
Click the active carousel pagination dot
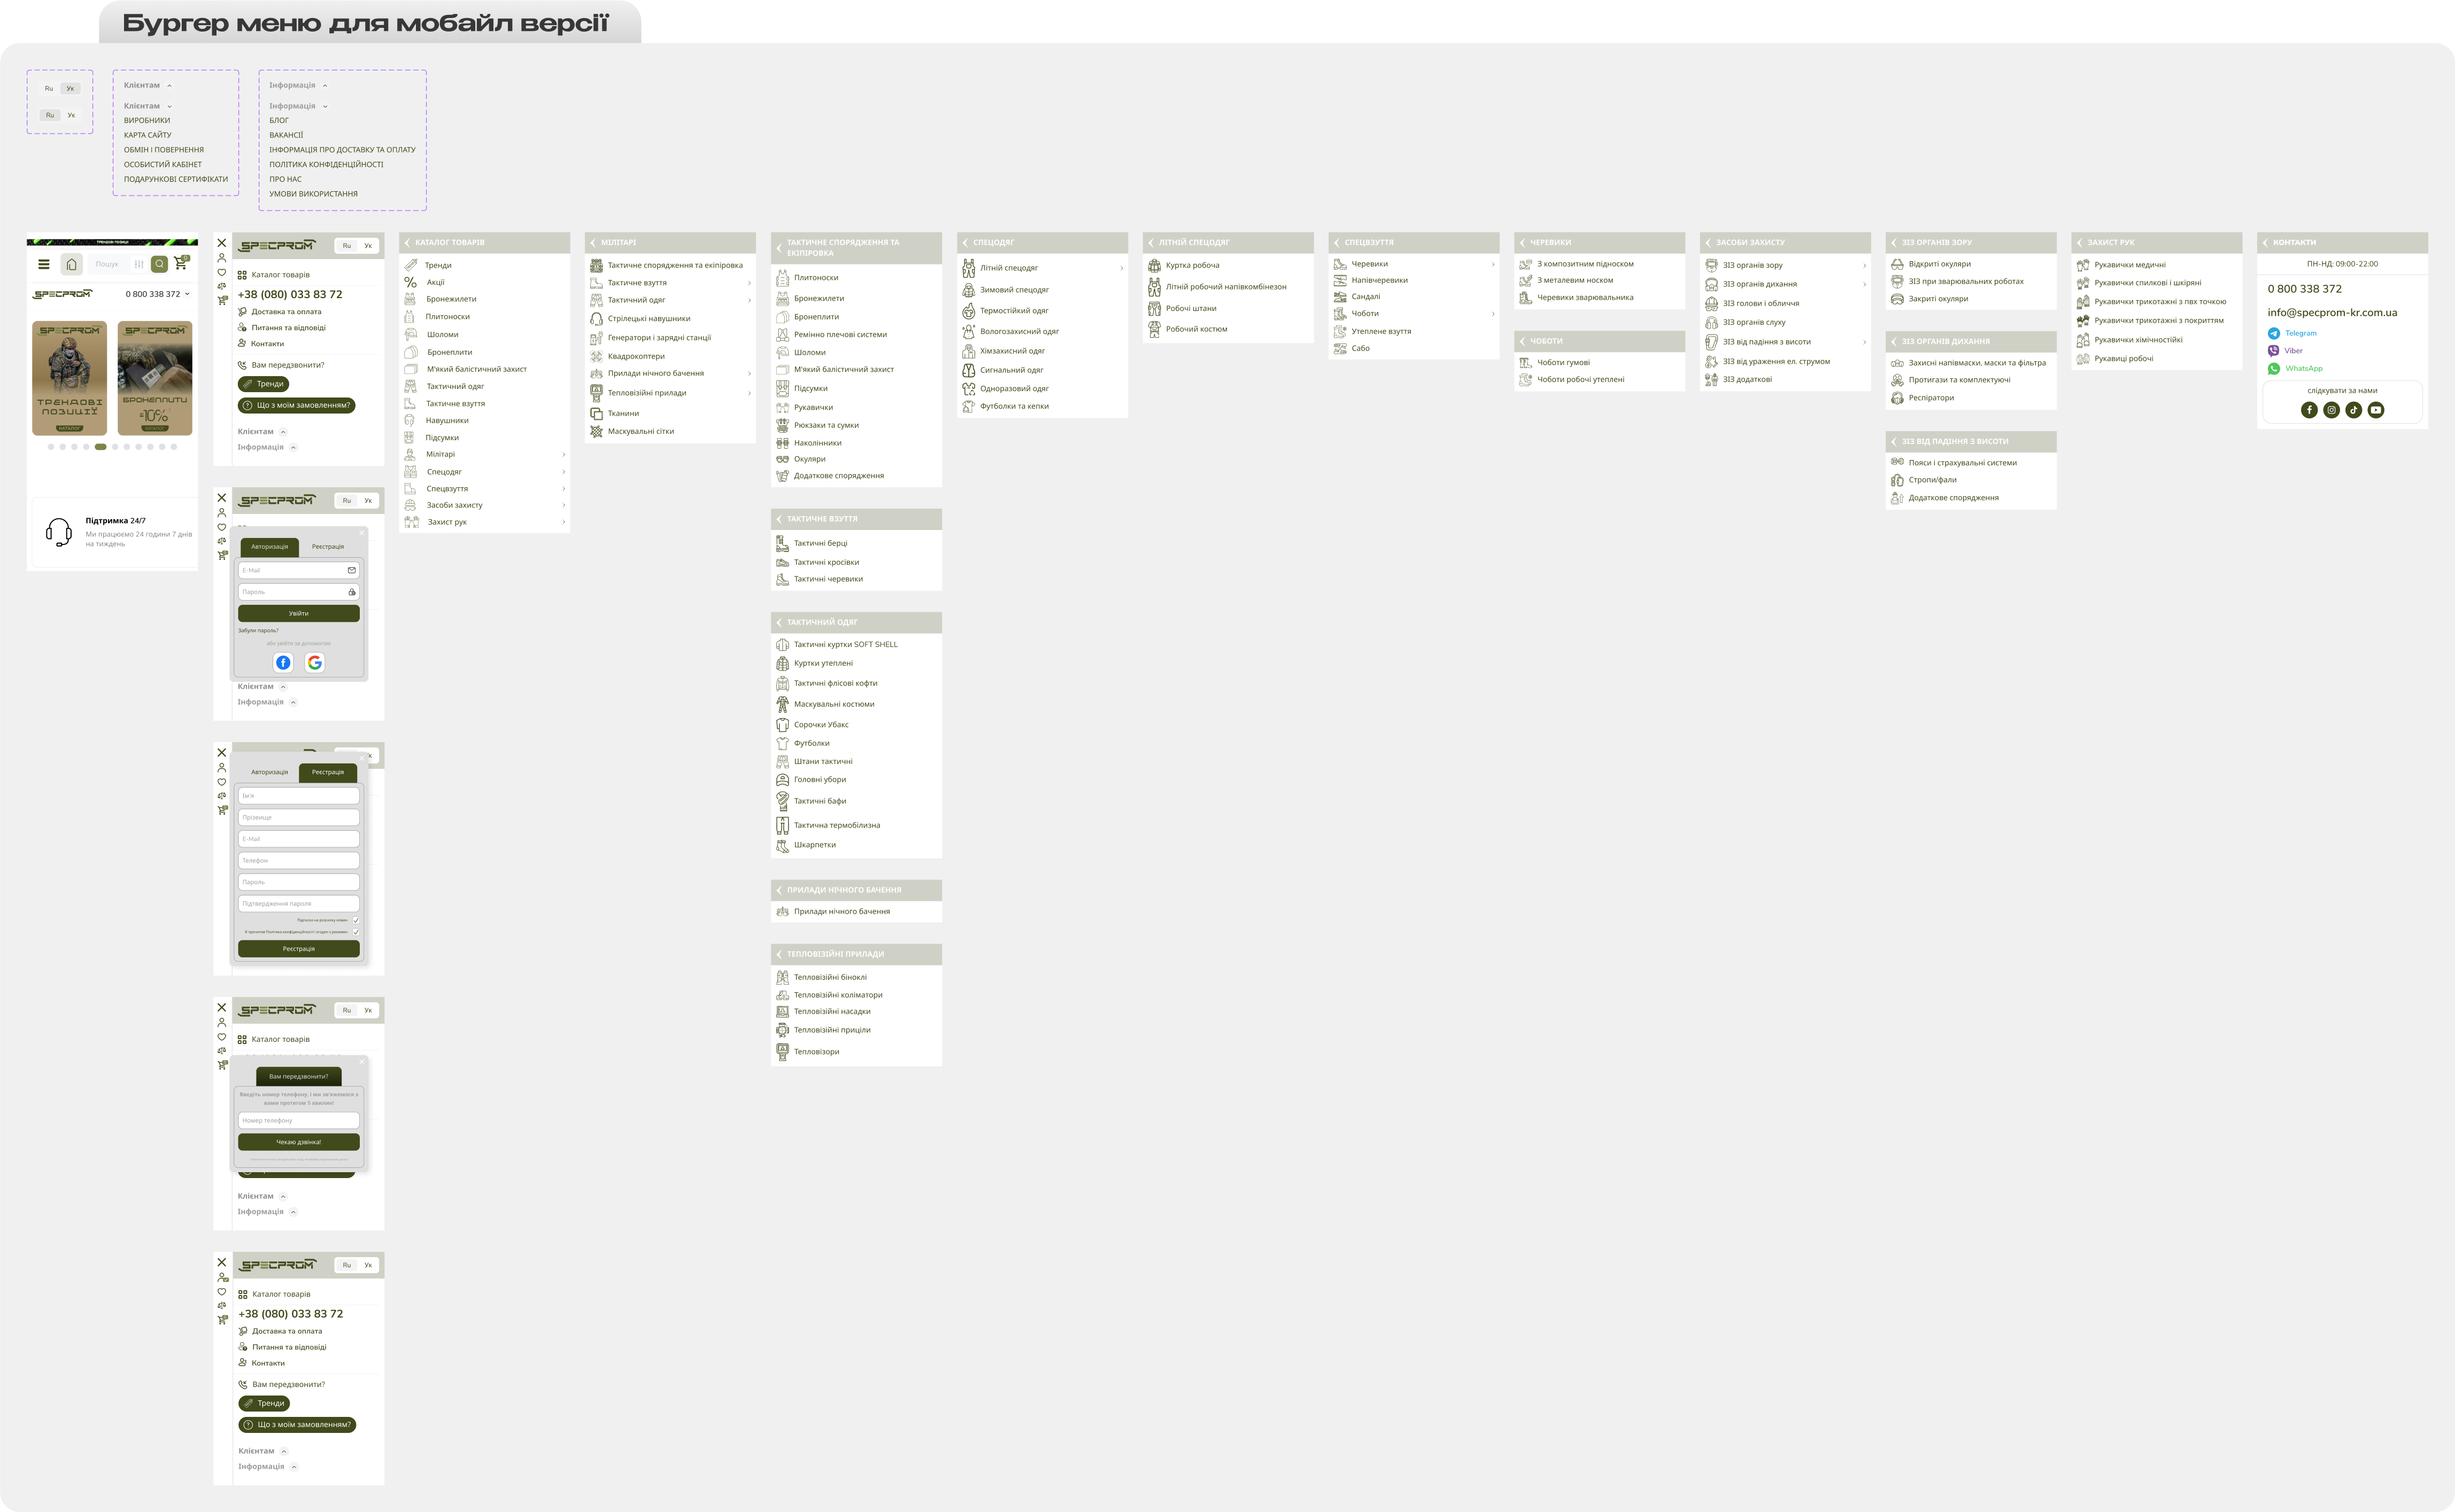coord(100,447)
